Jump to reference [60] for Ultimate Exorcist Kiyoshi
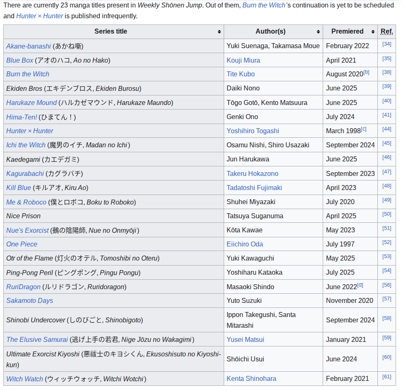401x390 pixels. coord(387,358)
